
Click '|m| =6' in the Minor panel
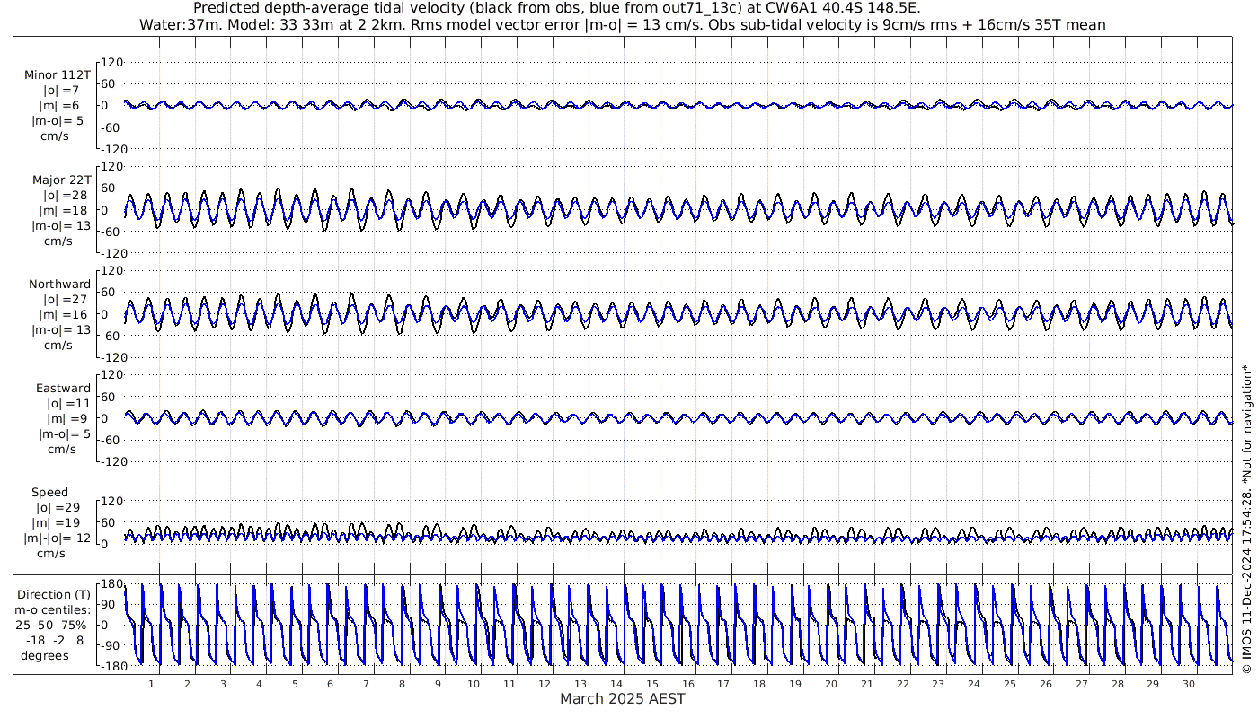[61, 106]
